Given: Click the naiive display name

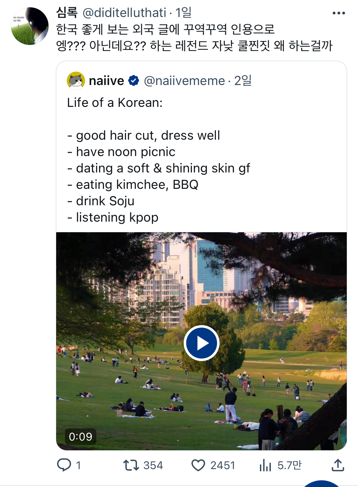Looking at the screenshot, I should click(106, 81).
